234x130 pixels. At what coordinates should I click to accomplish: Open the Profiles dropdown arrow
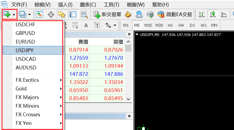tap(30, 15)
